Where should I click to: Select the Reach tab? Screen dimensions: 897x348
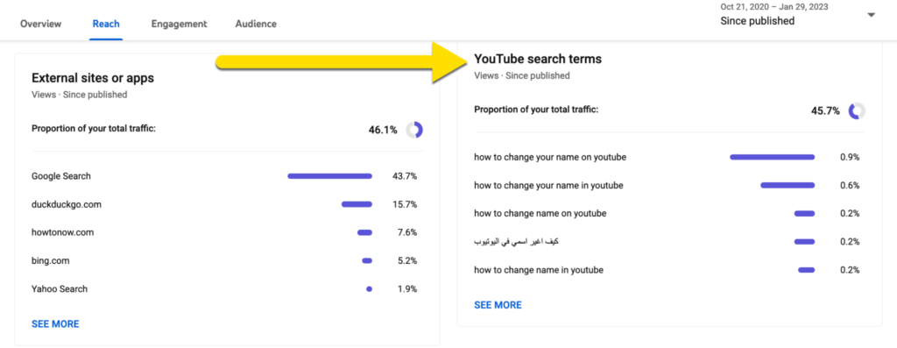106,24
